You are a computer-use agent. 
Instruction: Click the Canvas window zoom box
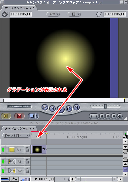[122, 2]
